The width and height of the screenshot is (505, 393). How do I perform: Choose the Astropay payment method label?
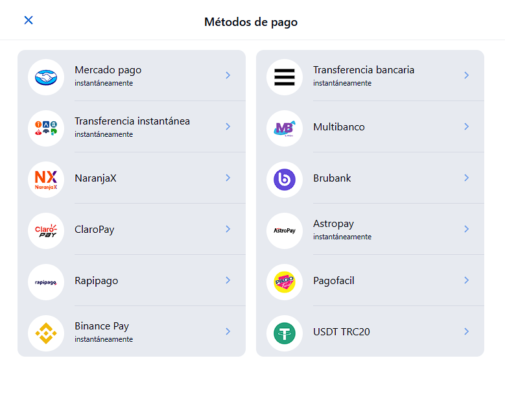333,224
